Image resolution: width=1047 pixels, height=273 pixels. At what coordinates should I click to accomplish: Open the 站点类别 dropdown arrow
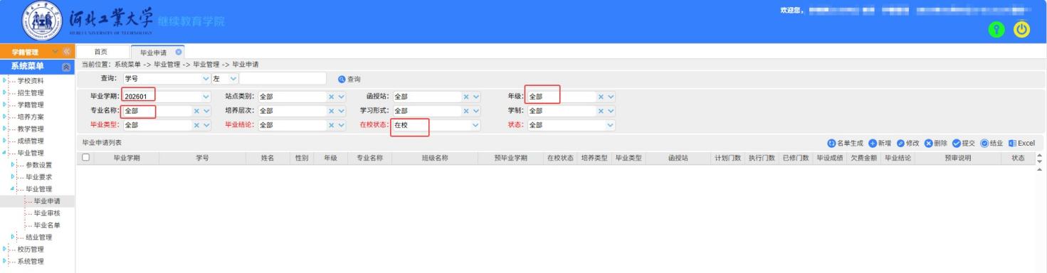tap(341, 97)
